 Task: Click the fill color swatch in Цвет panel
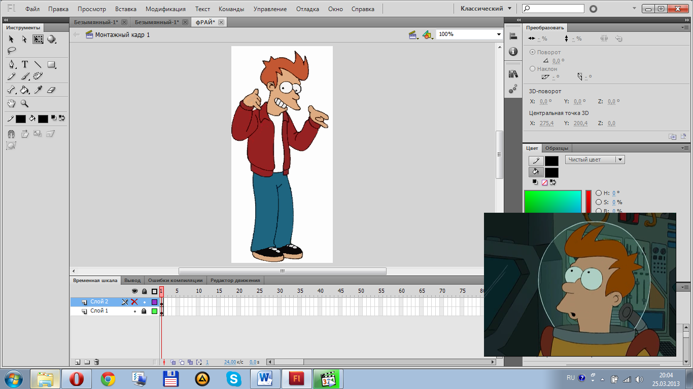tap(551, 172)
